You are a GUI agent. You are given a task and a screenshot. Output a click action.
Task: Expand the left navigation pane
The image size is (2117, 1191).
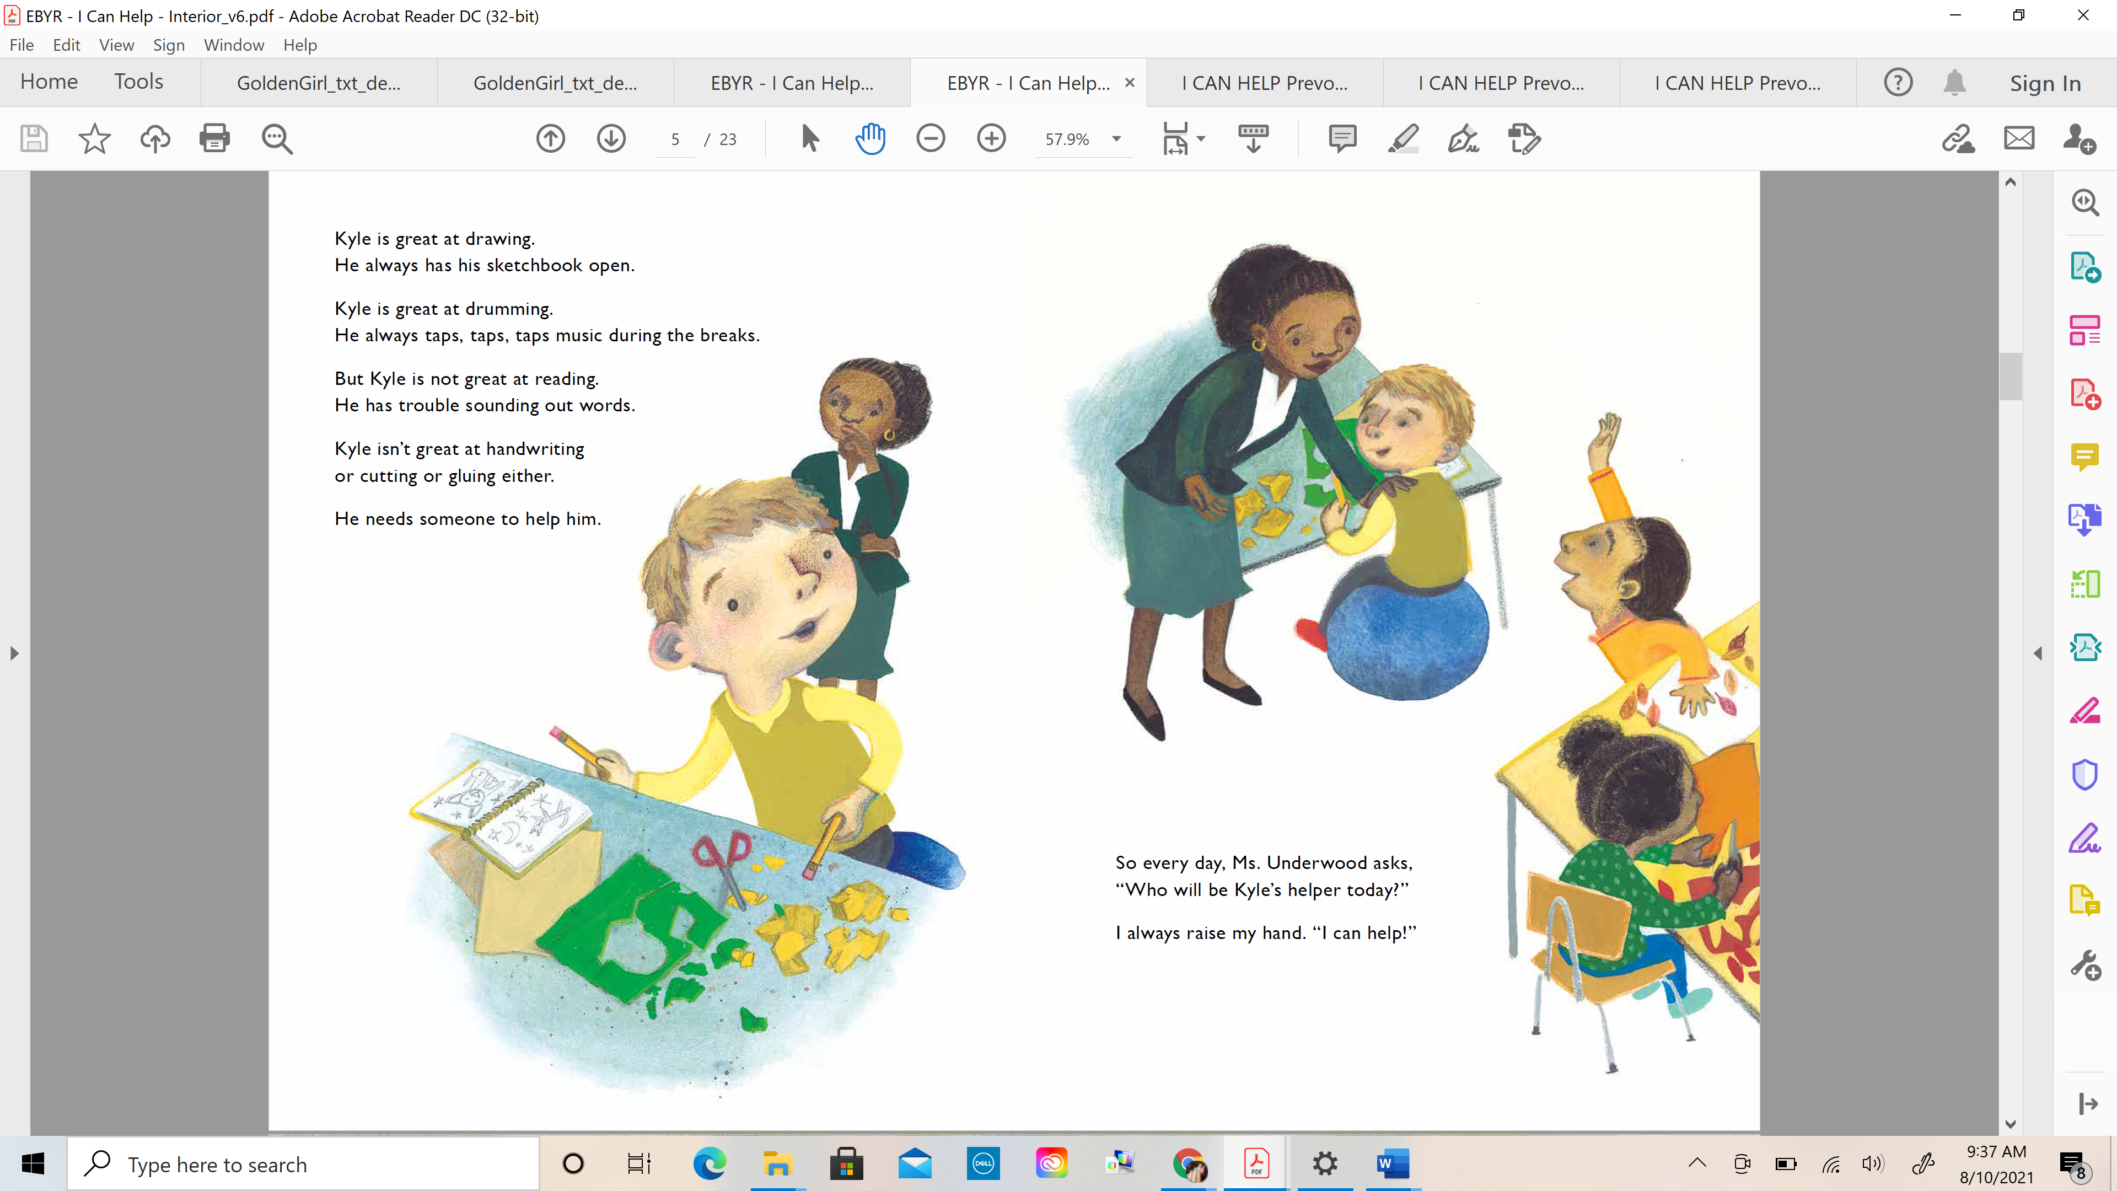(x=14, y=653)
